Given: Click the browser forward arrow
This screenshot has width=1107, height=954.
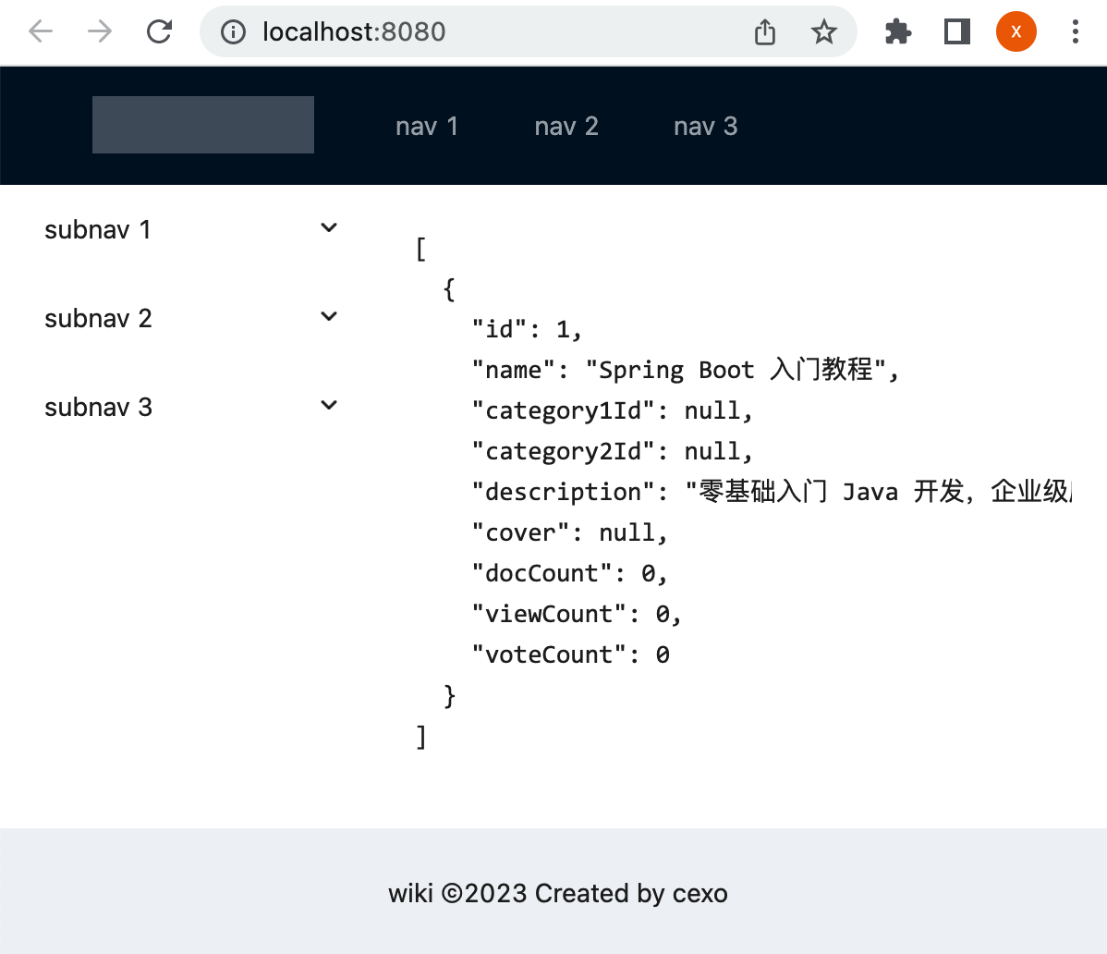Looking at the screenshot, I should coord(99,31).
